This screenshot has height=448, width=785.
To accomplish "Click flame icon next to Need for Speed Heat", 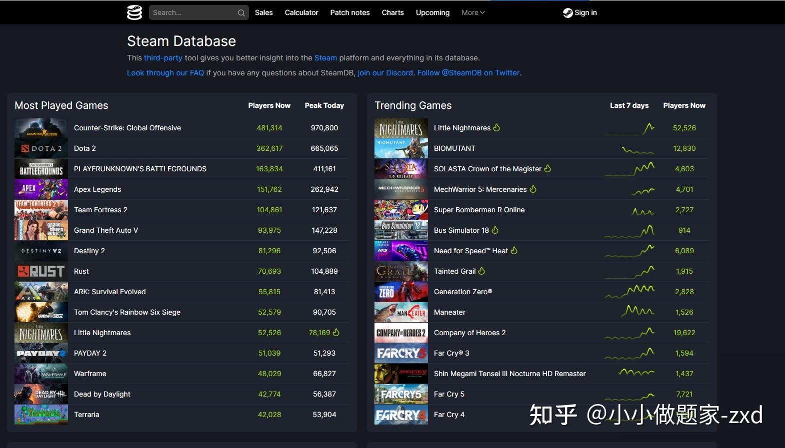I will (514, 250).
